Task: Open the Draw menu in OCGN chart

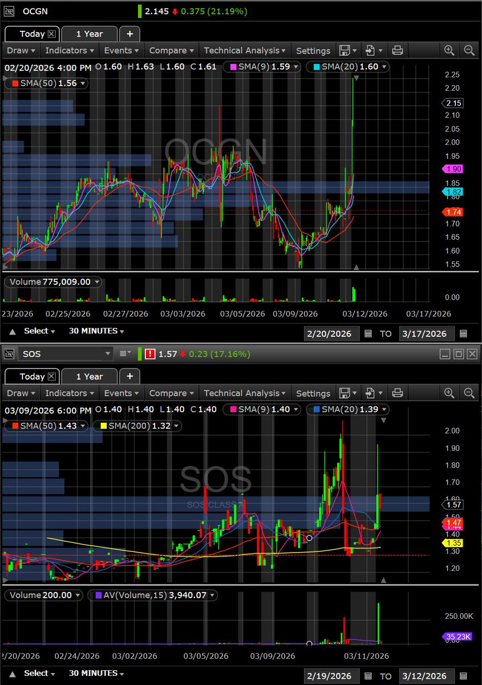Action: (x=21, y=50)
